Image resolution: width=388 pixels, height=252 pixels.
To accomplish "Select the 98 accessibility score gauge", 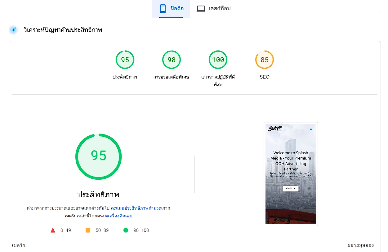I will (x=172, y=60).
